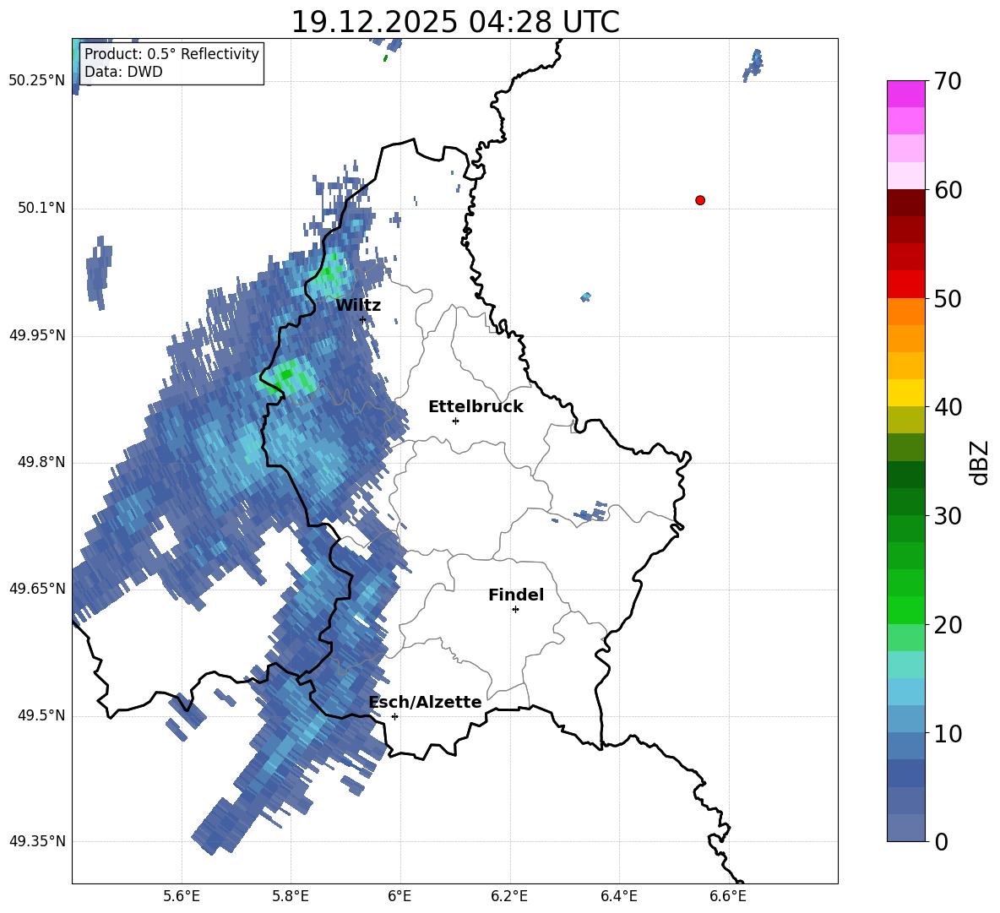Click the green echo core northwest of Wiltz
The width and height of the screenshot is (1000, 913).
pos(329,273)
